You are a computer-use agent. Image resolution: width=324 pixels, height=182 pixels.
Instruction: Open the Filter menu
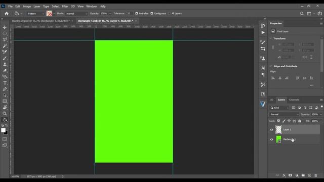pos(65,7)
